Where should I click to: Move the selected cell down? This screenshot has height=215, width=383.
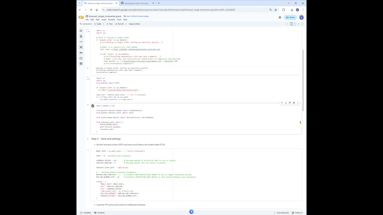286,103
